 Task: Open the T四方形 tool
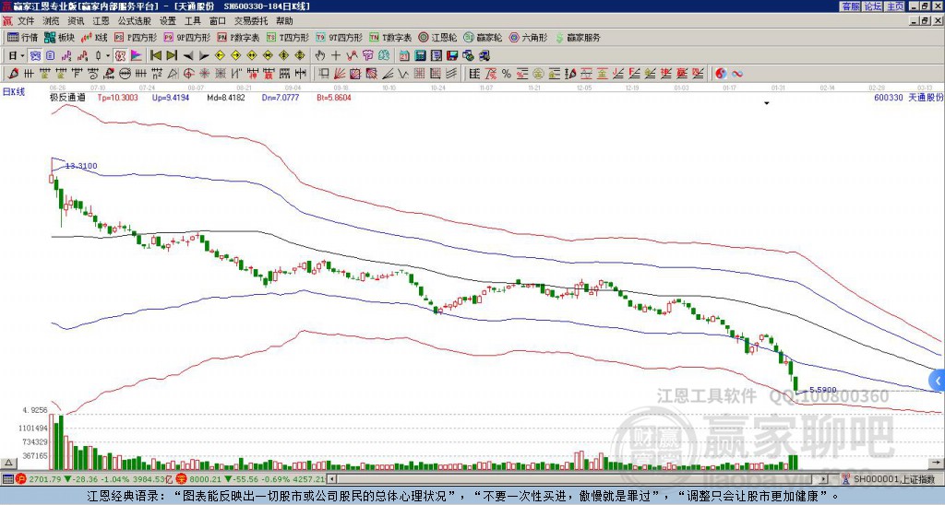click(288, 37)
